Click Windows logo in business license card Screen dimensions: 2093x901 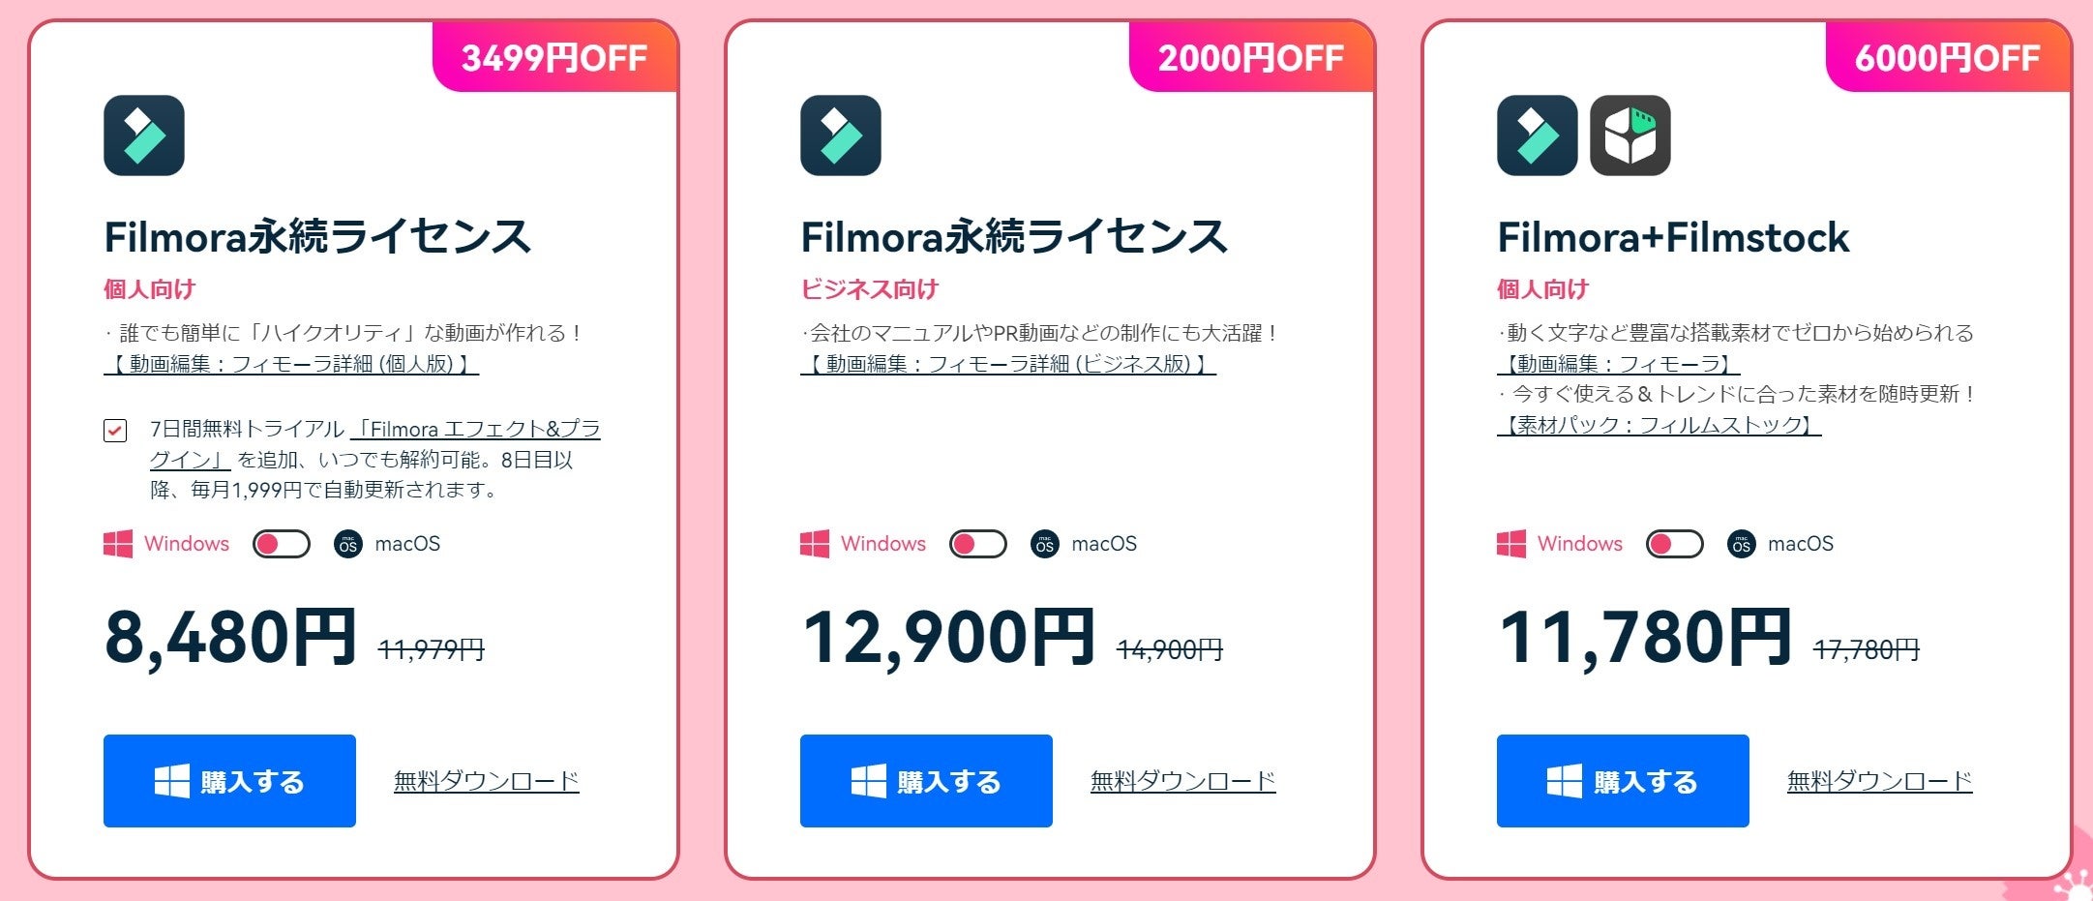815,544
